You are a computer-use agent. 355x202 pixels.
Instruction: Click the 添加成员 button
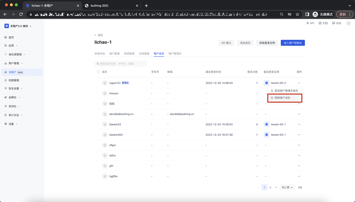(245, 43)
